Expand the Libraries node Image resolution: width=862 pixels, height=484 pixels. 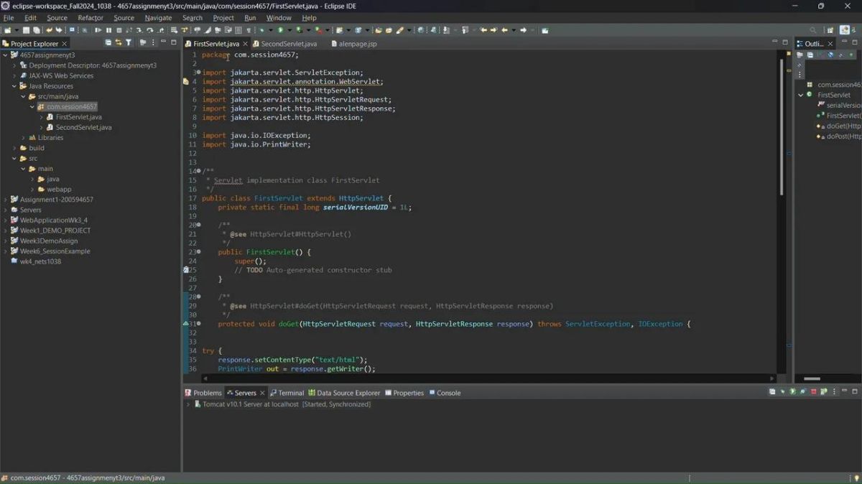pyautogui.click(x=24, y=138)
